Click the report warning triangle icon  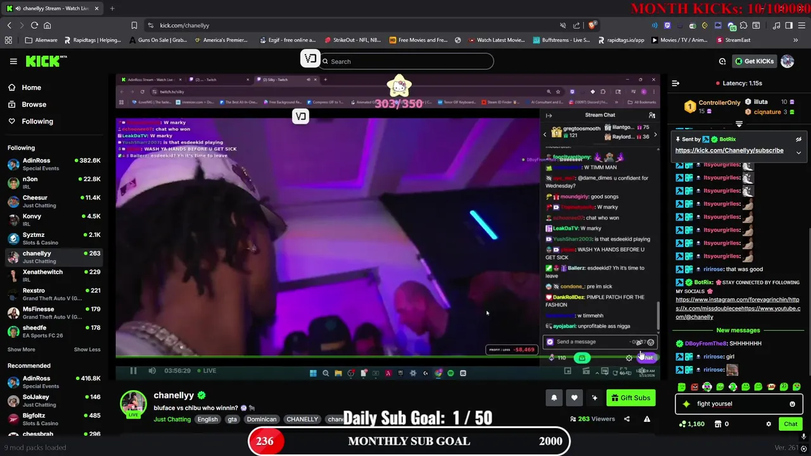pos(647,419)
